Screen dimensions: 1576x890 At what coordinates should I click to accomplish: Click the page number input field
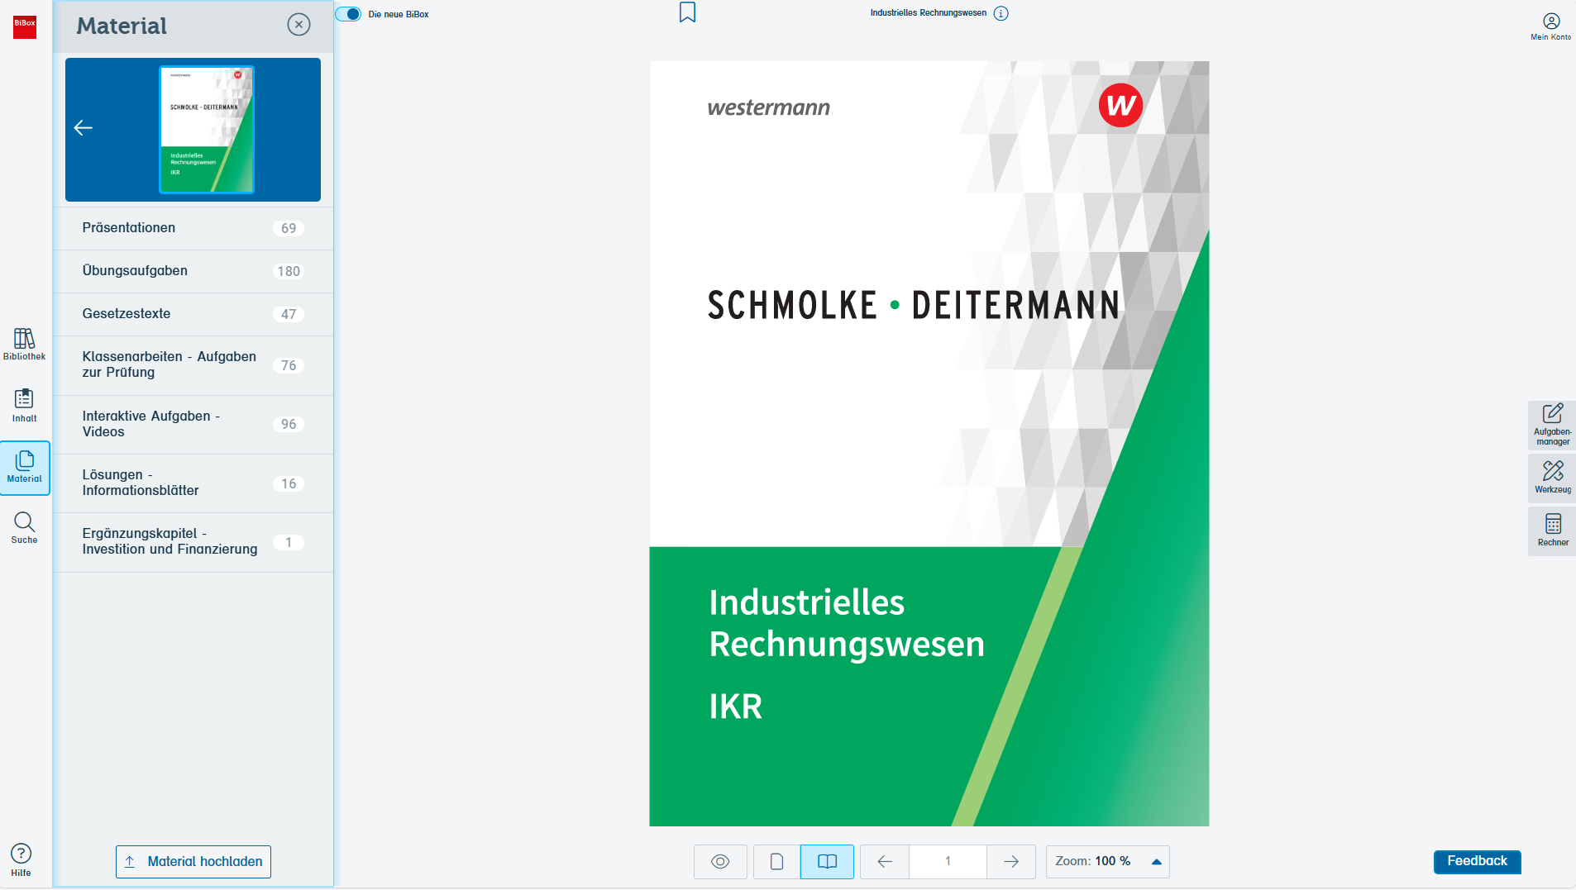[x=948, y=862]
